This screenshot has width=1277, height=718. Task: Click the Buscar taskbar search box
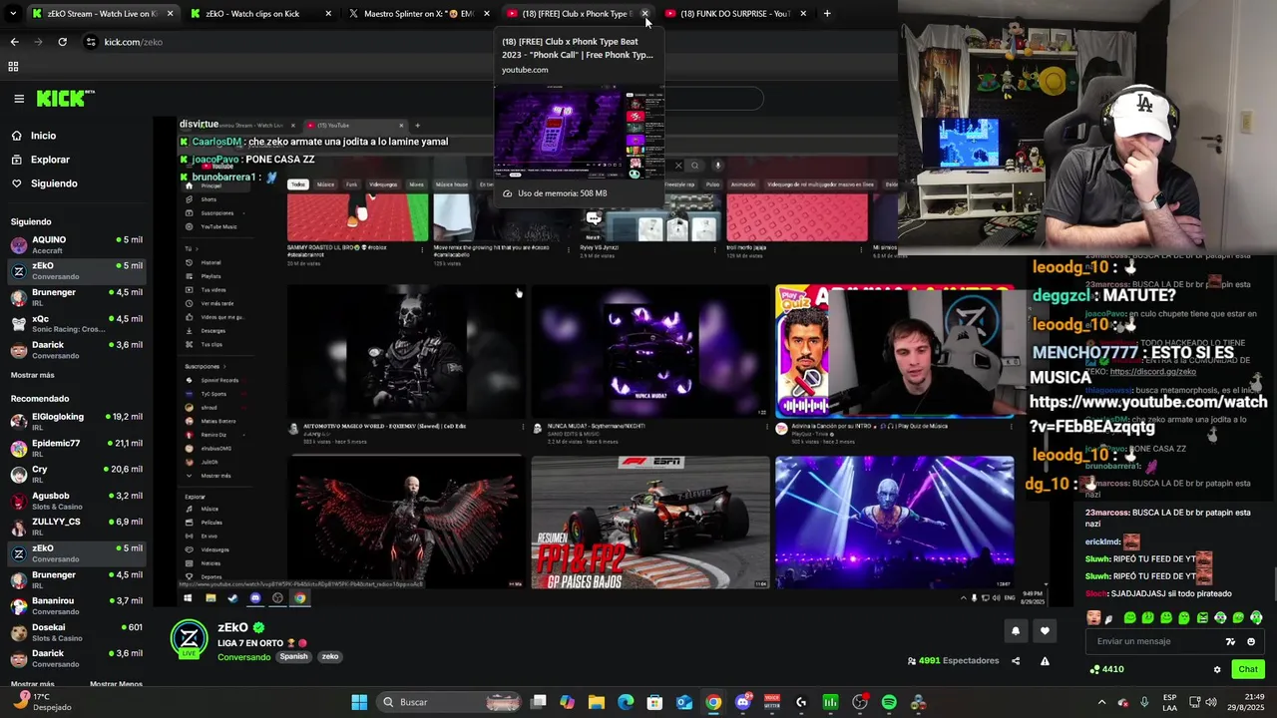(x=449, y=702)
